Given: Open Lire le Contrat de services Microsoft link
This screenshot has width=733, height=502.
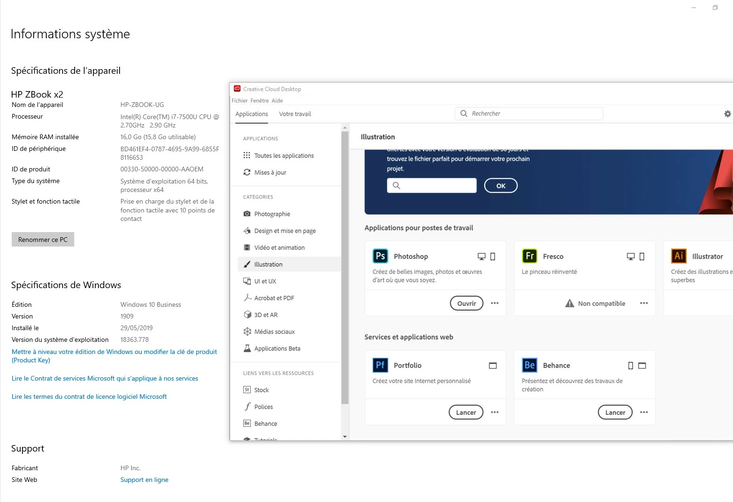Looking at the screenshot, I should (105, 378).
